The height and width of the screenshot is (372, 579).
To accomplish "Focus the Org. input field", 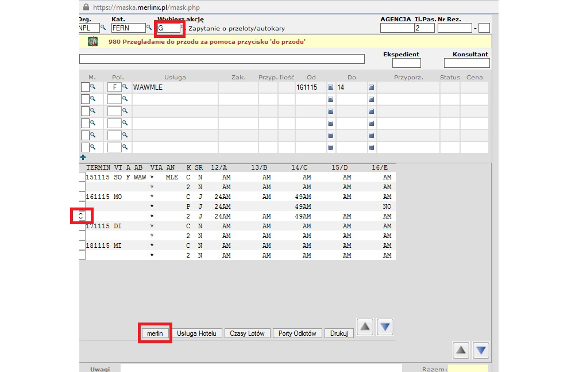I will tap(90, 28).
